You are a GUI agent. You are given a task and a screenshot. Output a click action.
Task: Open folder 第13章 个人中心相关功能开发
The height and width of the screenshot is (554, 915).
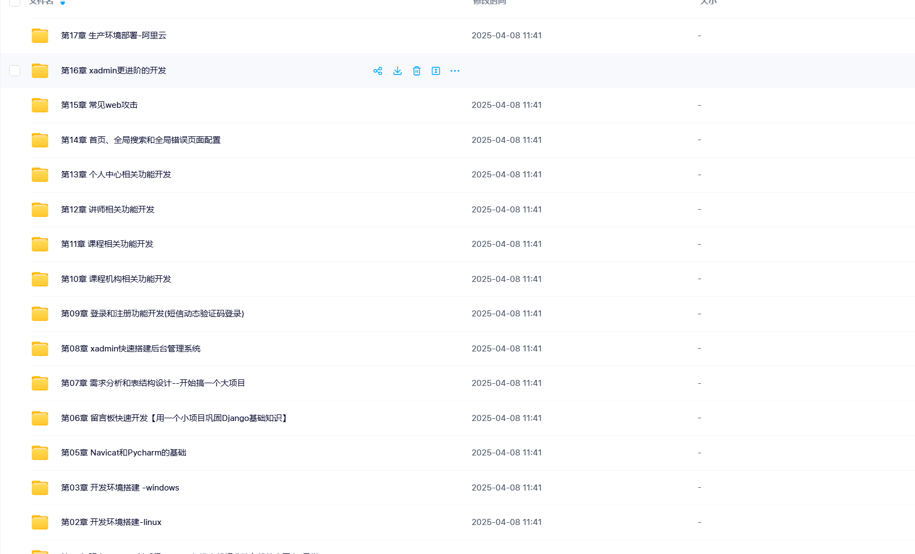(x=116, y=175)
